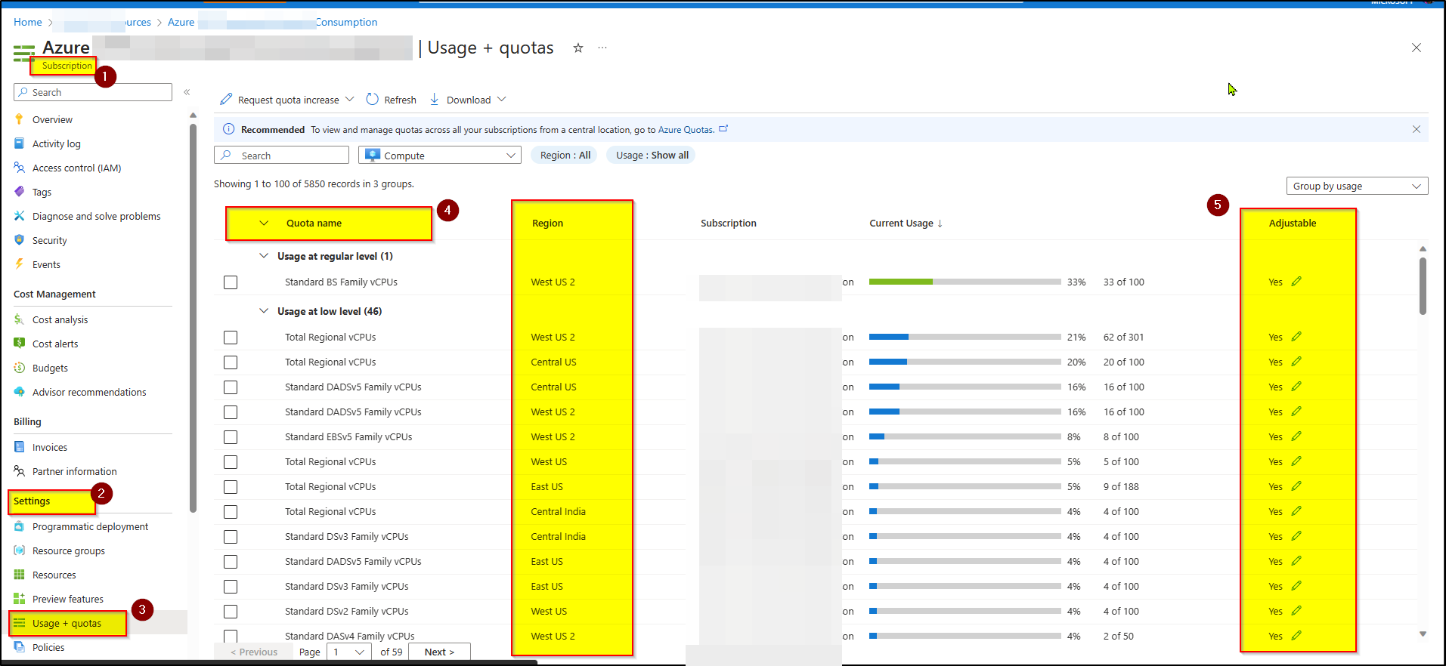This screenshot has width=1446, height=666.
Task: Click the Partner information icon
Action: pos(19,471)
